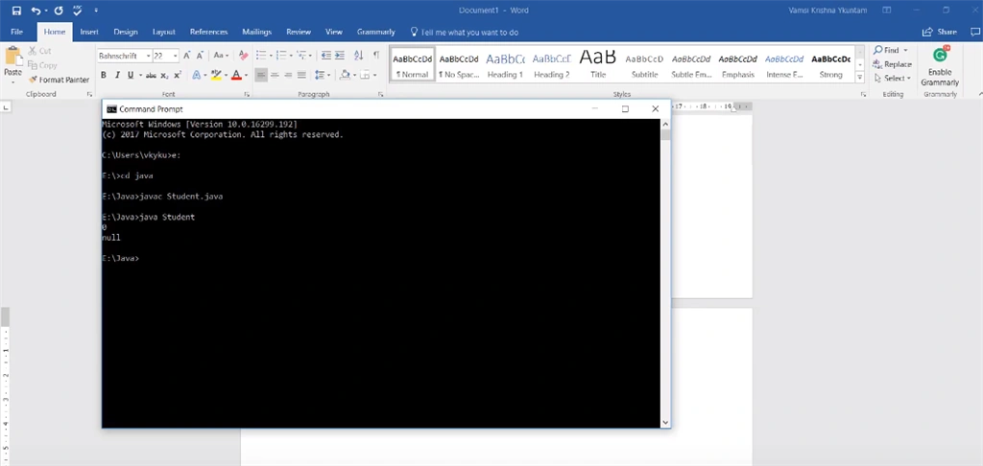Expand the Styles gallery more arrow

[x=859, y=78]
